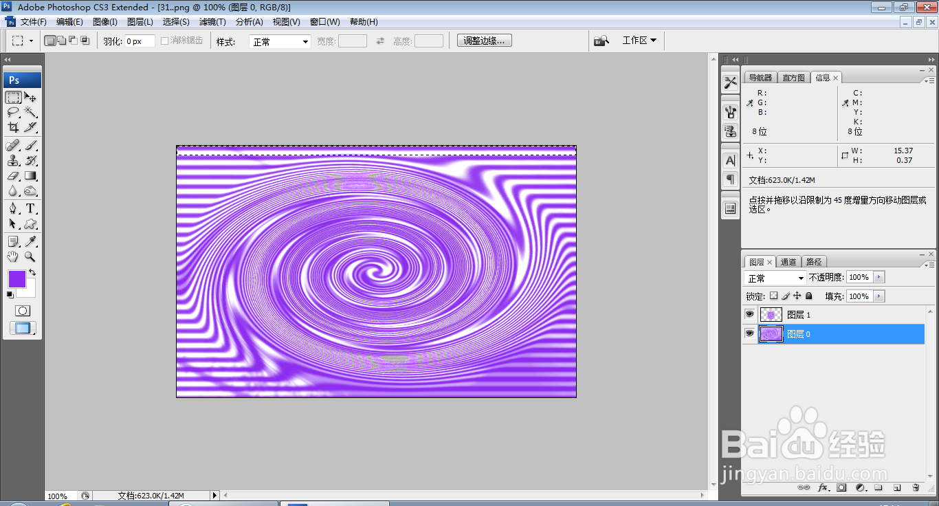Open the fill (填充) slider arrow
Image resolution: width=939 pixels, height=506 pixels.
tap(879, 296)
